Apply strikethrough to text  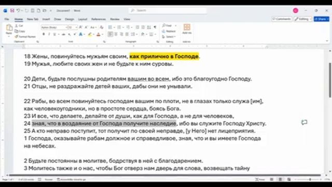point(63,34)
